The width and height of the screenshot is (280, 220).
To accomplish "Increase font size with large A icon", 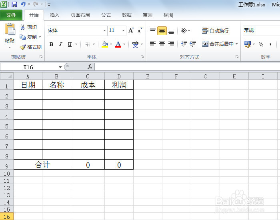I will [x=131, y=30].
